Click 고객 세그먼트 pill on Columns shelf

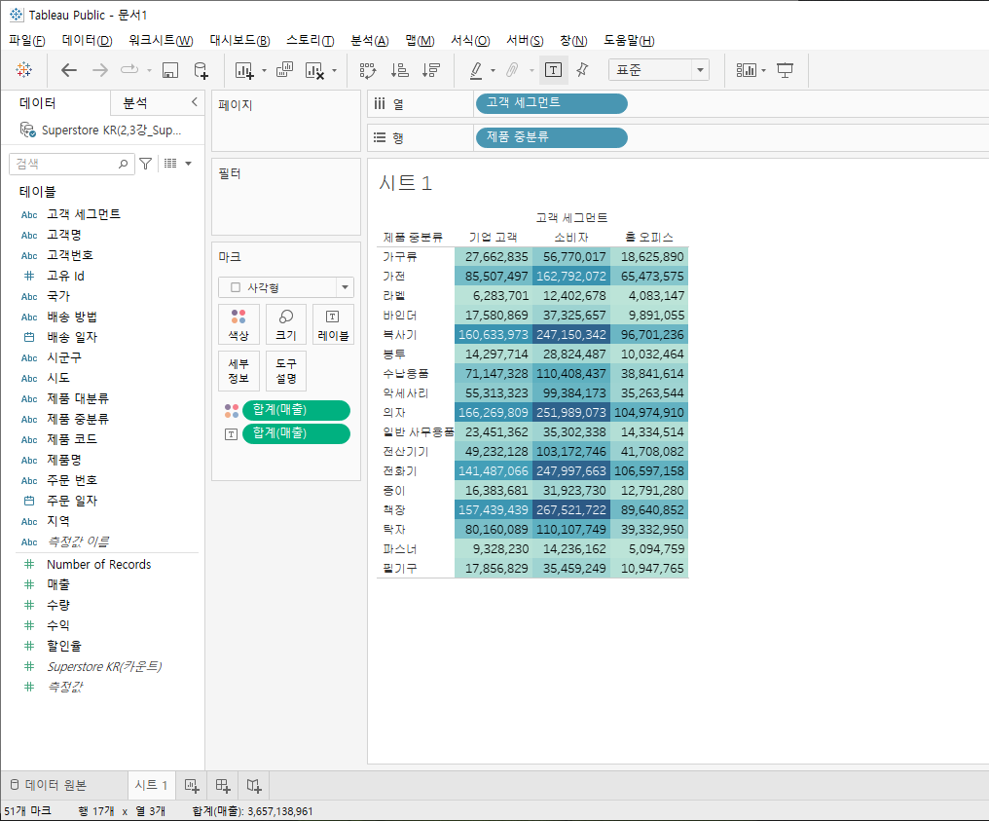[x=551, y=103]
